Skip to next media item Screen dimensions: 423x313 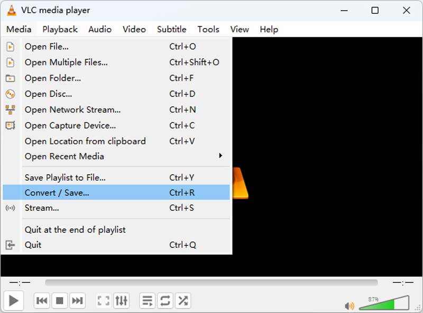point(78,300)
